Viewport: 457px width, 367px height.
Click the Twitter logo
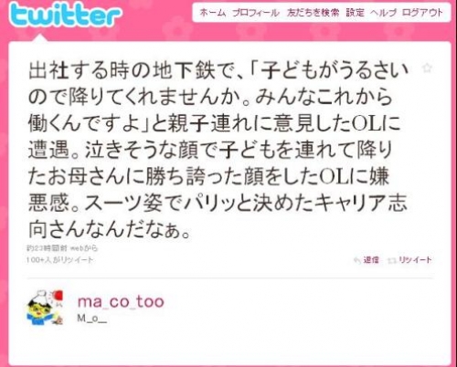[x=65, y=16]
